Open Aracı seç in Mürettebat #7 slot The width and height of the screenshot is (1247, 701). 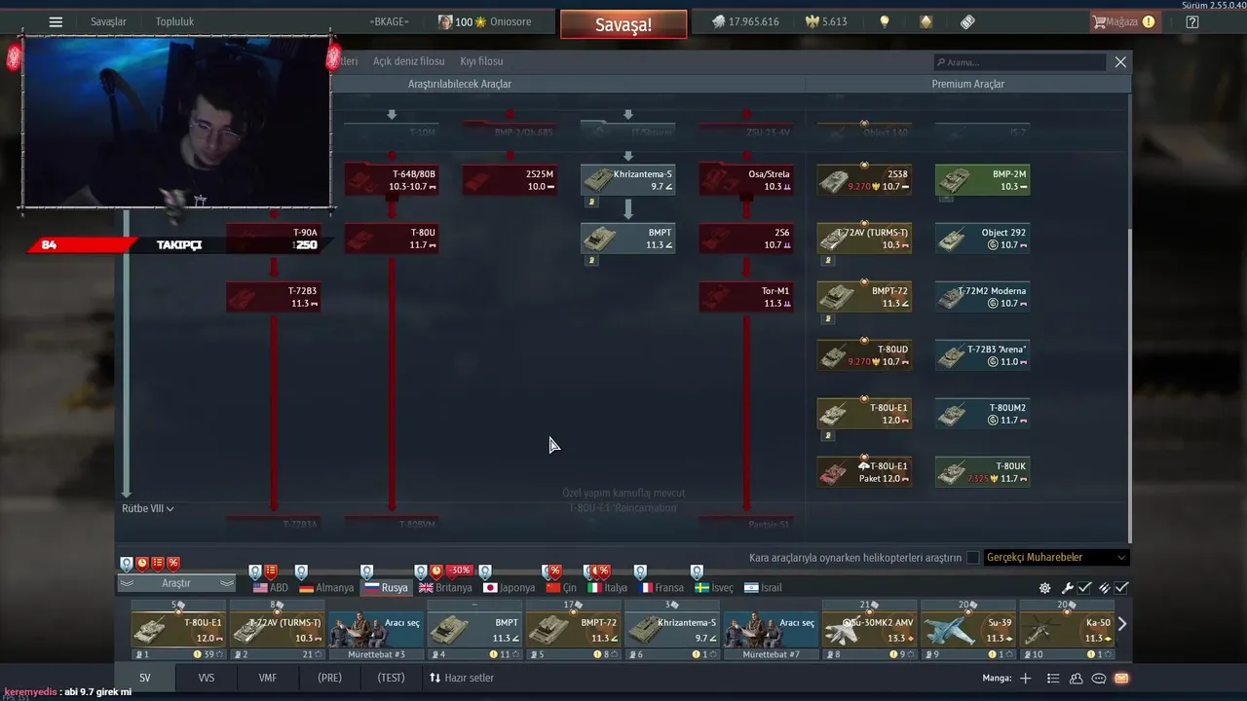point(770,629)
